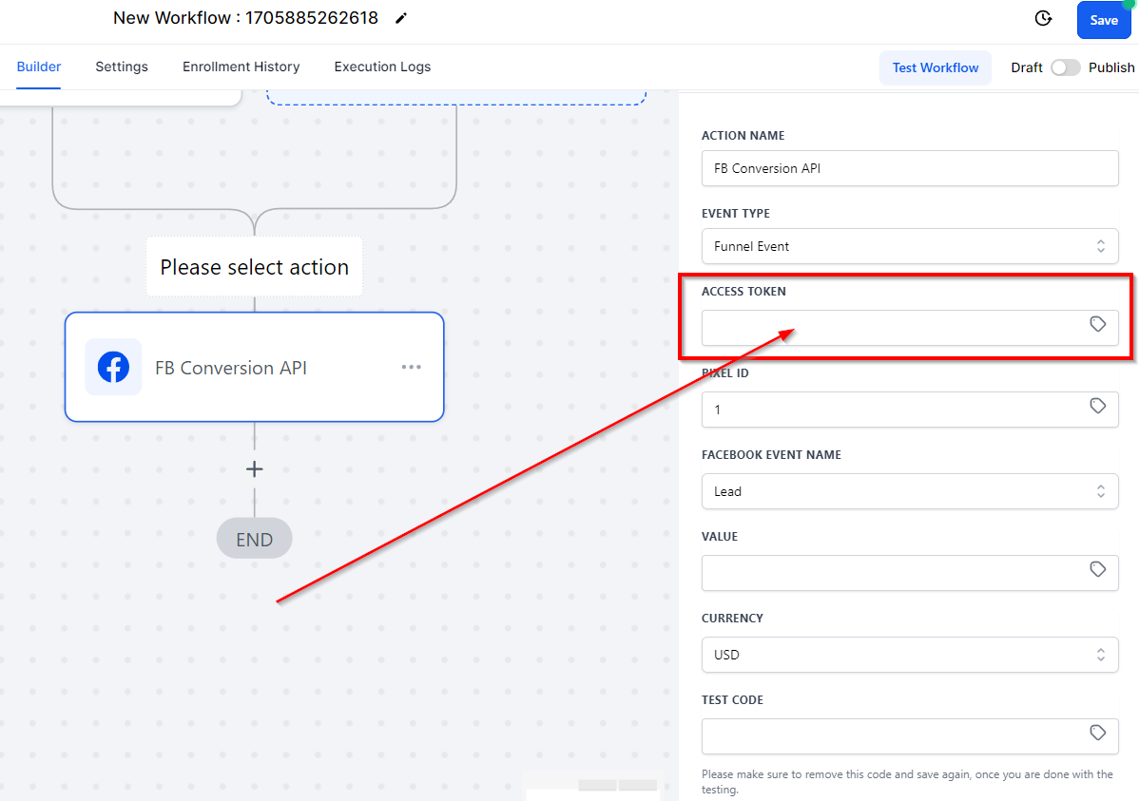Click the pencil icon to rename workflow
Screen dimensions: 1139x801
tap(401, 18)
